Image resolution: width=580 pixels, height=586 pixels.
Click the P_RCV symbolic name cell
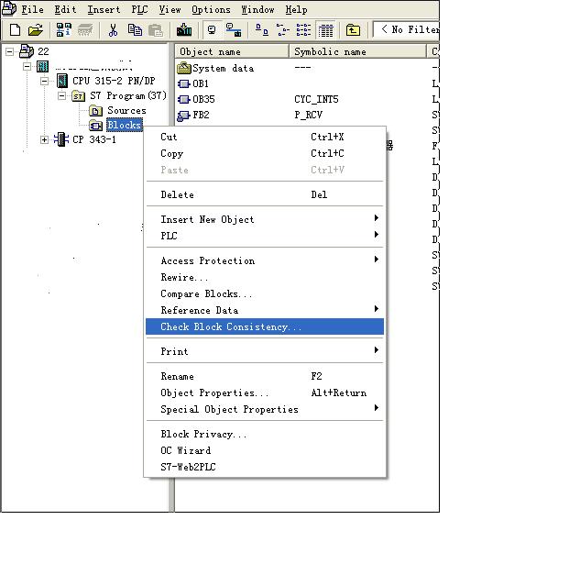pyautogui.click(x=308, y=116)
